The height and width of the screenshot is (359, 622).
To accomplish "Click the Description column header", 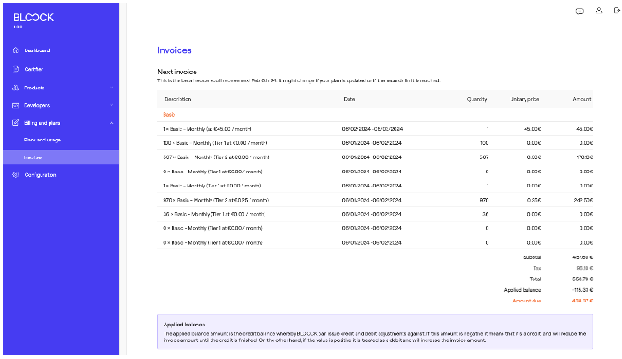I will pos(178,98).
